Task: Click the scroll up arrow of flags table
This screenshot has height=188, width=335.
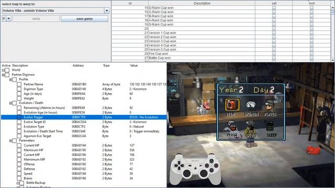Action: click(x=333, y=7)
